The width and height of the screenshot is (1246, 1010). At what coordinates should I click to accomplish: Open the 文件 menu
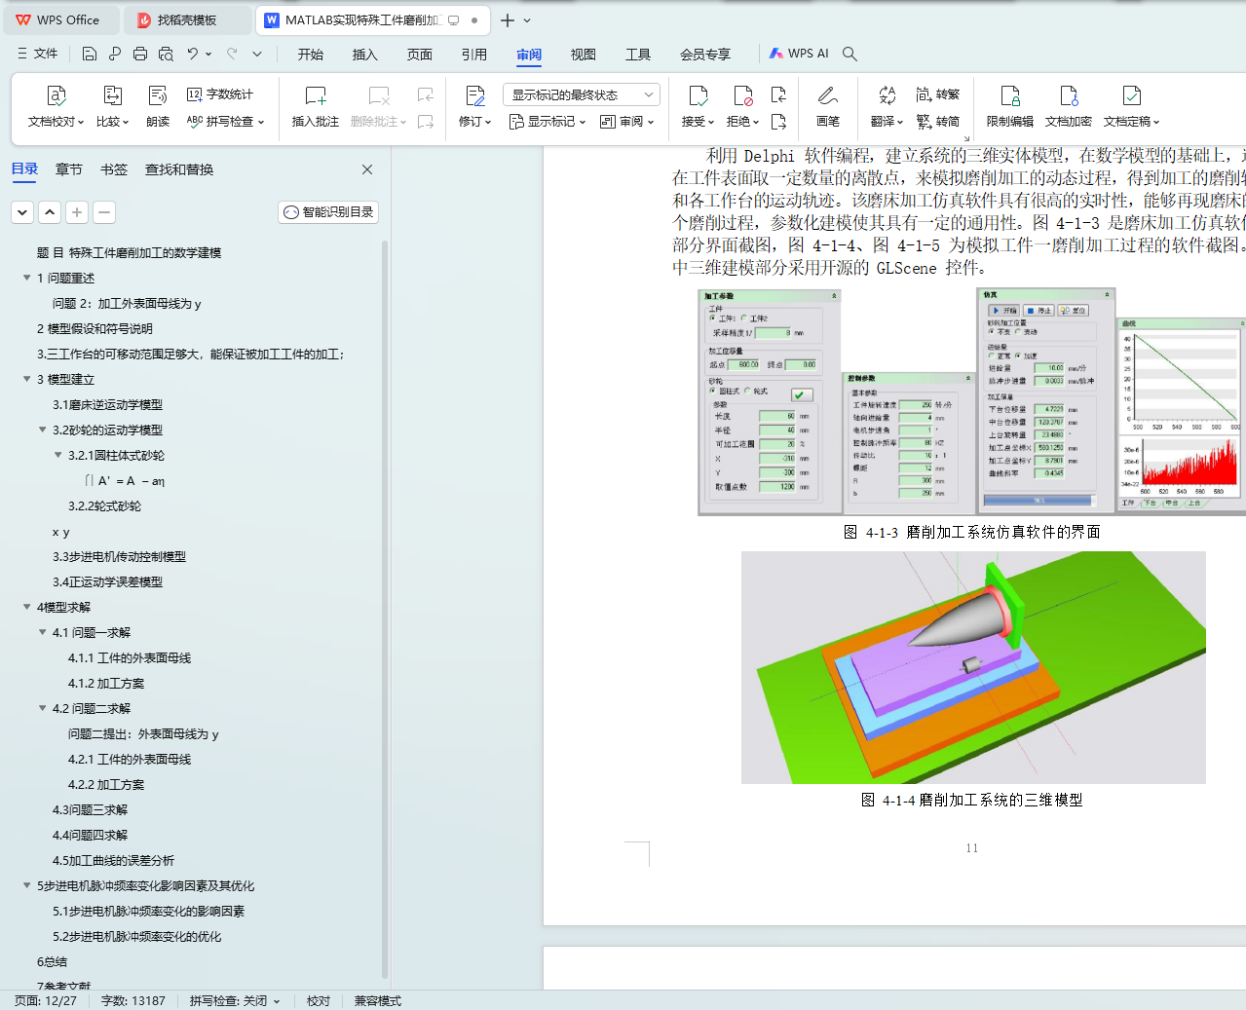38,54
